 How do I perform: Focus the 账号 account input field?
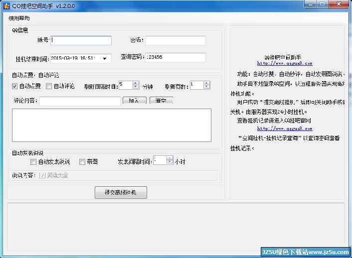81,40
